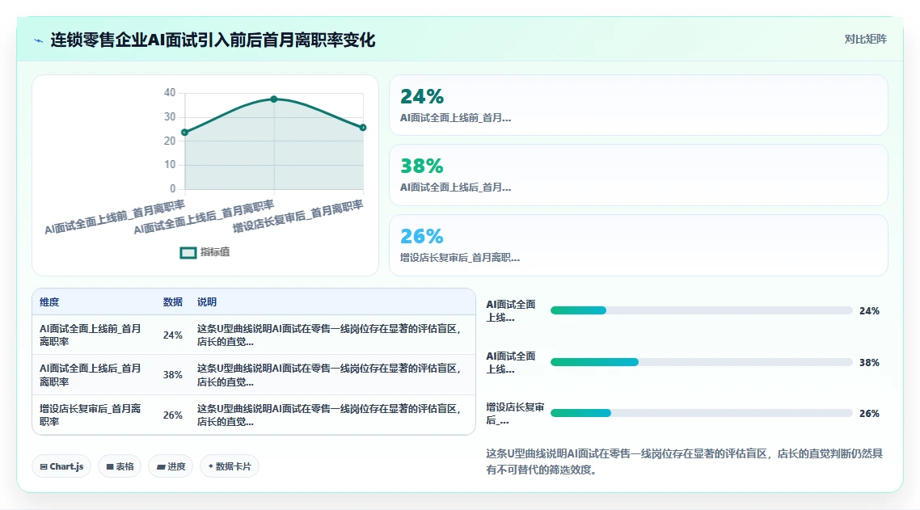Select the 数据卡片 tag chip
The width and height of the screenshot is (920, 510).
(x=230, y=466)
